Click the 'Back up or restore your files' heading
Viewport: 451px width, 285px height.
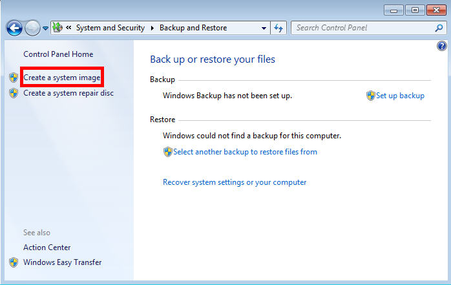pyautogui.click(x=213, y=59)
